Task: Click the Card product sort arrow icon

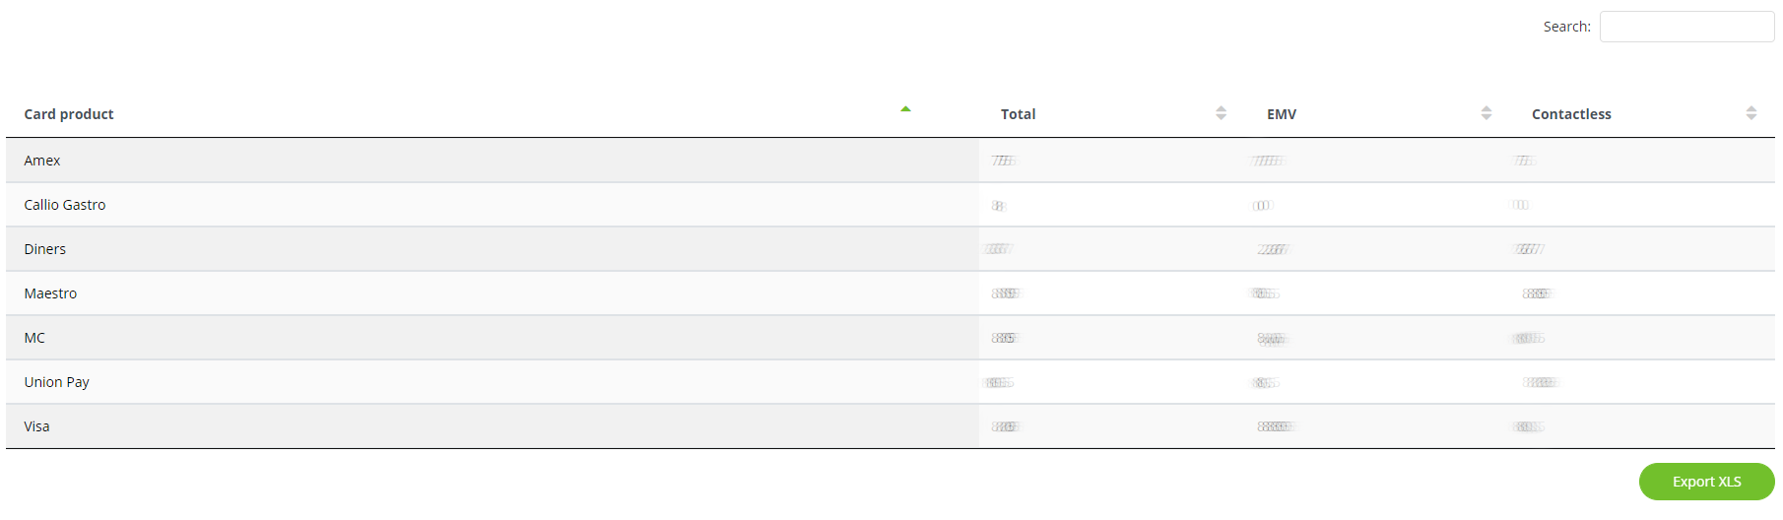Action: pyautogui.click(x=905, y=109)
